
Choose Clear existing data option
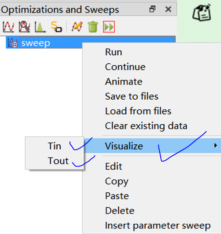point(146,126)
